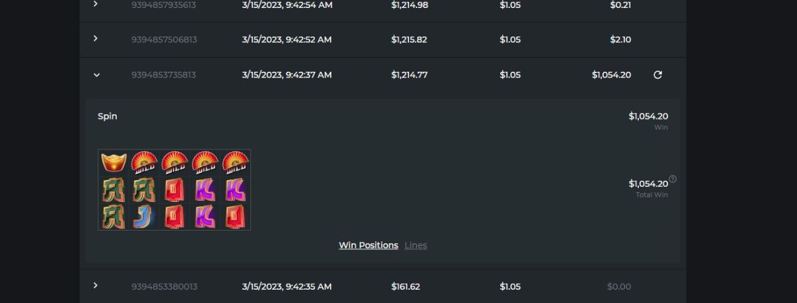Screen dimensions: 797x303
Task: Switch to the Win Positions view
Action: 368,245
